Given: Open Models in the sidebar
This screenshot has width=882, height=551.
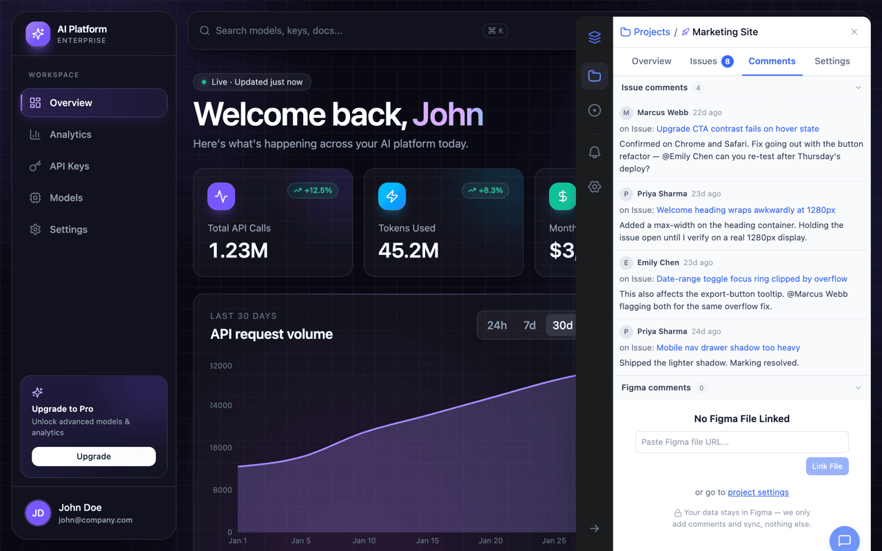Looking at the screenshot, I should tap(94, 198).
